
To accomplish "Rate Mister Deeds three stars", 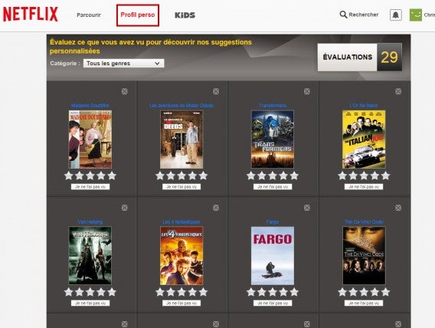I will coord(182,175).
